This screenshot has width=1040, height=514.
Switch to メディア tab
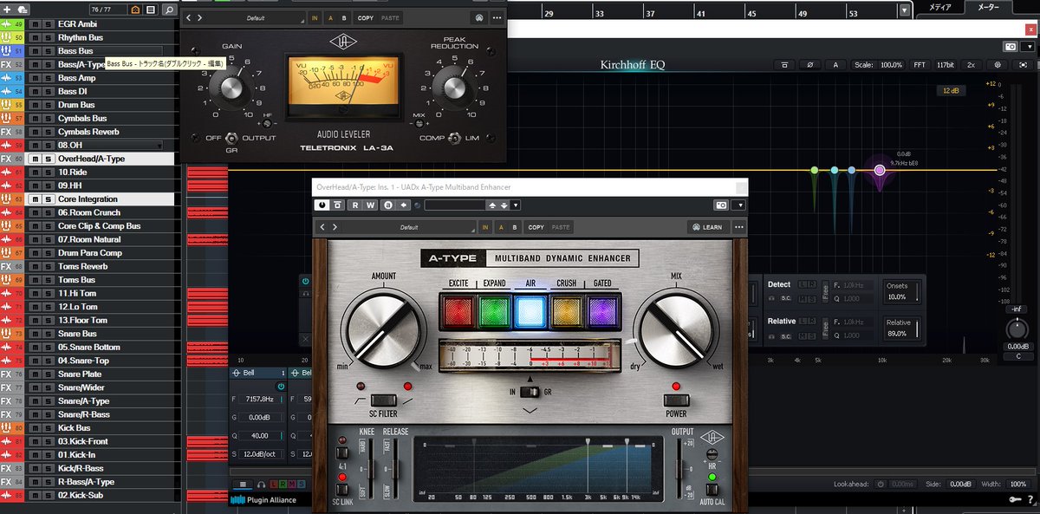pos(939,7)
